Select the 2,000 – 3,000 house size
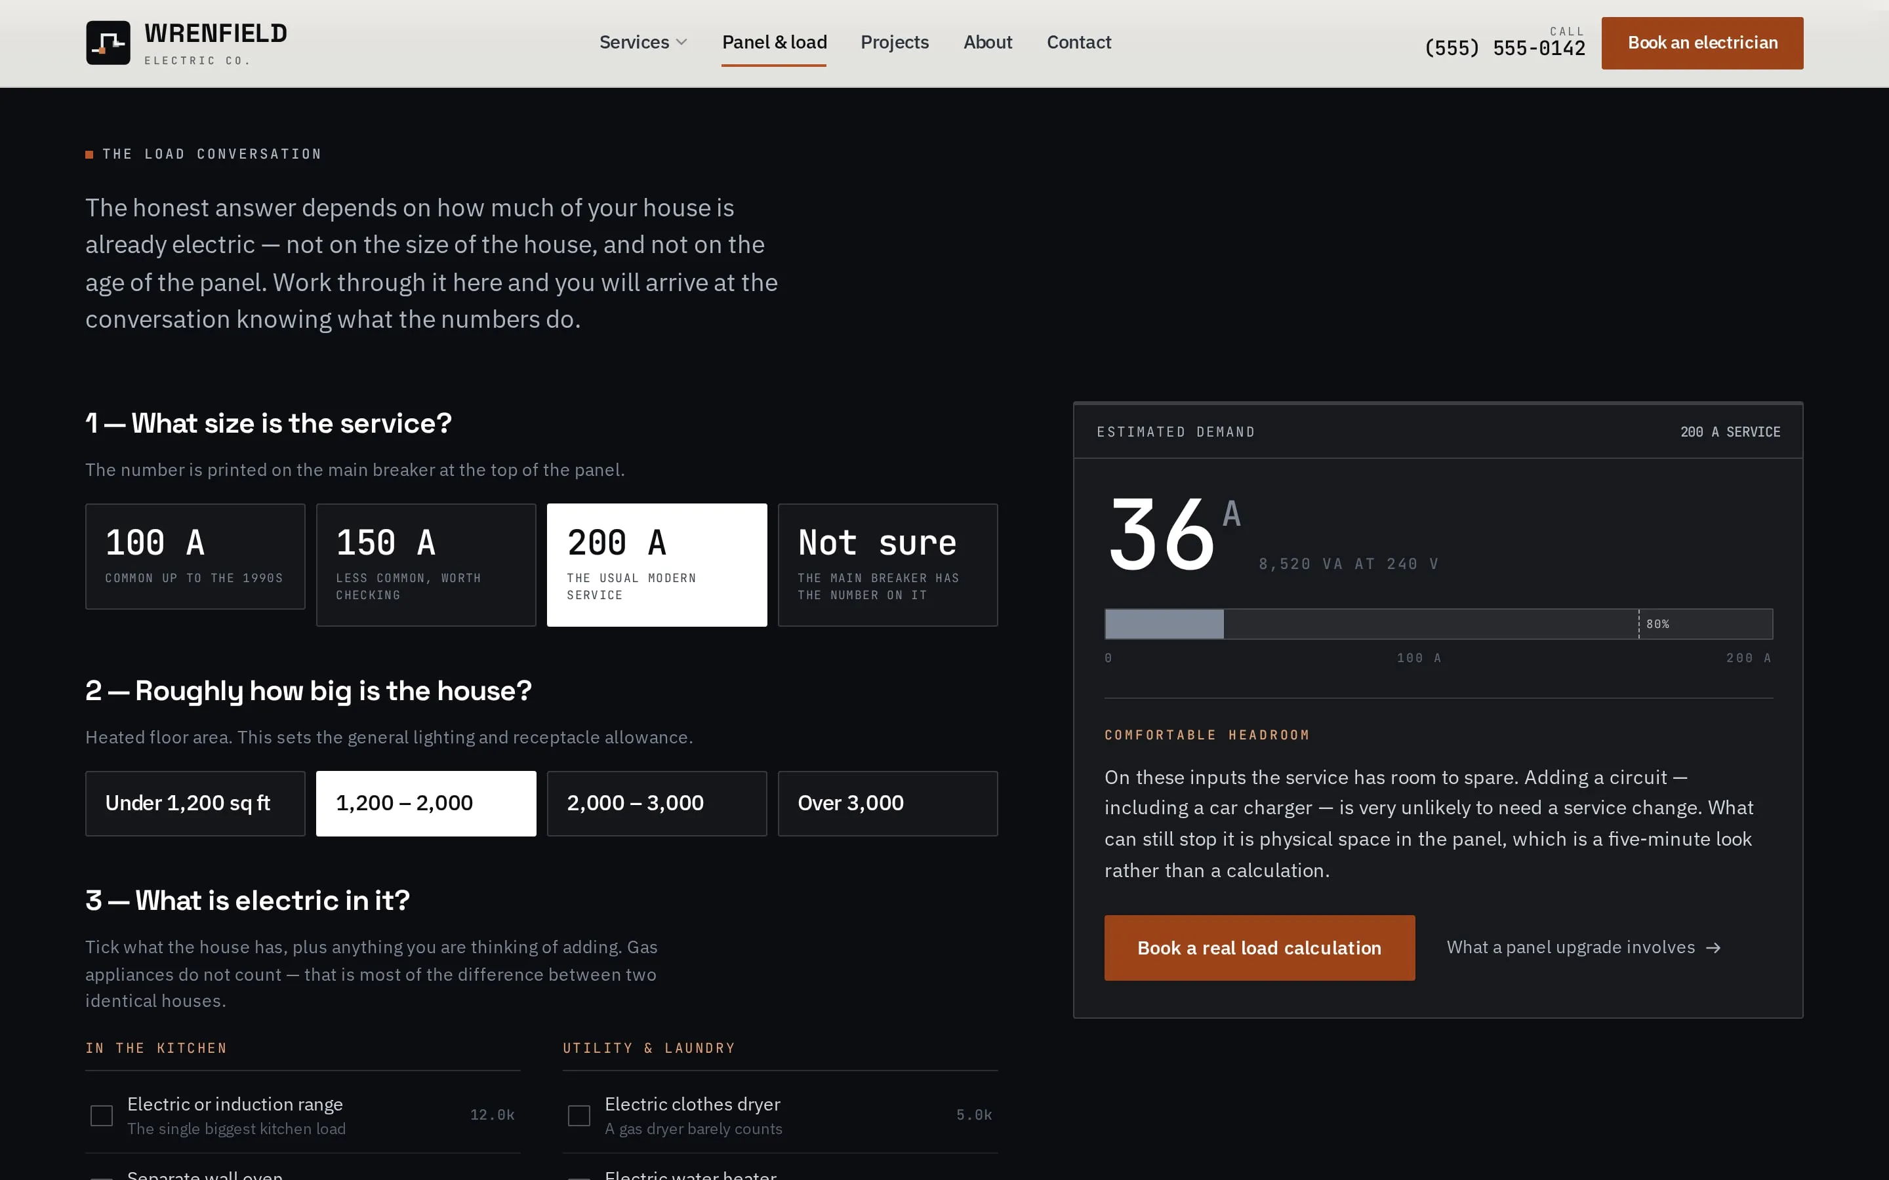The width and height of the screenshot is (1889, 1180). click(657, 803)
